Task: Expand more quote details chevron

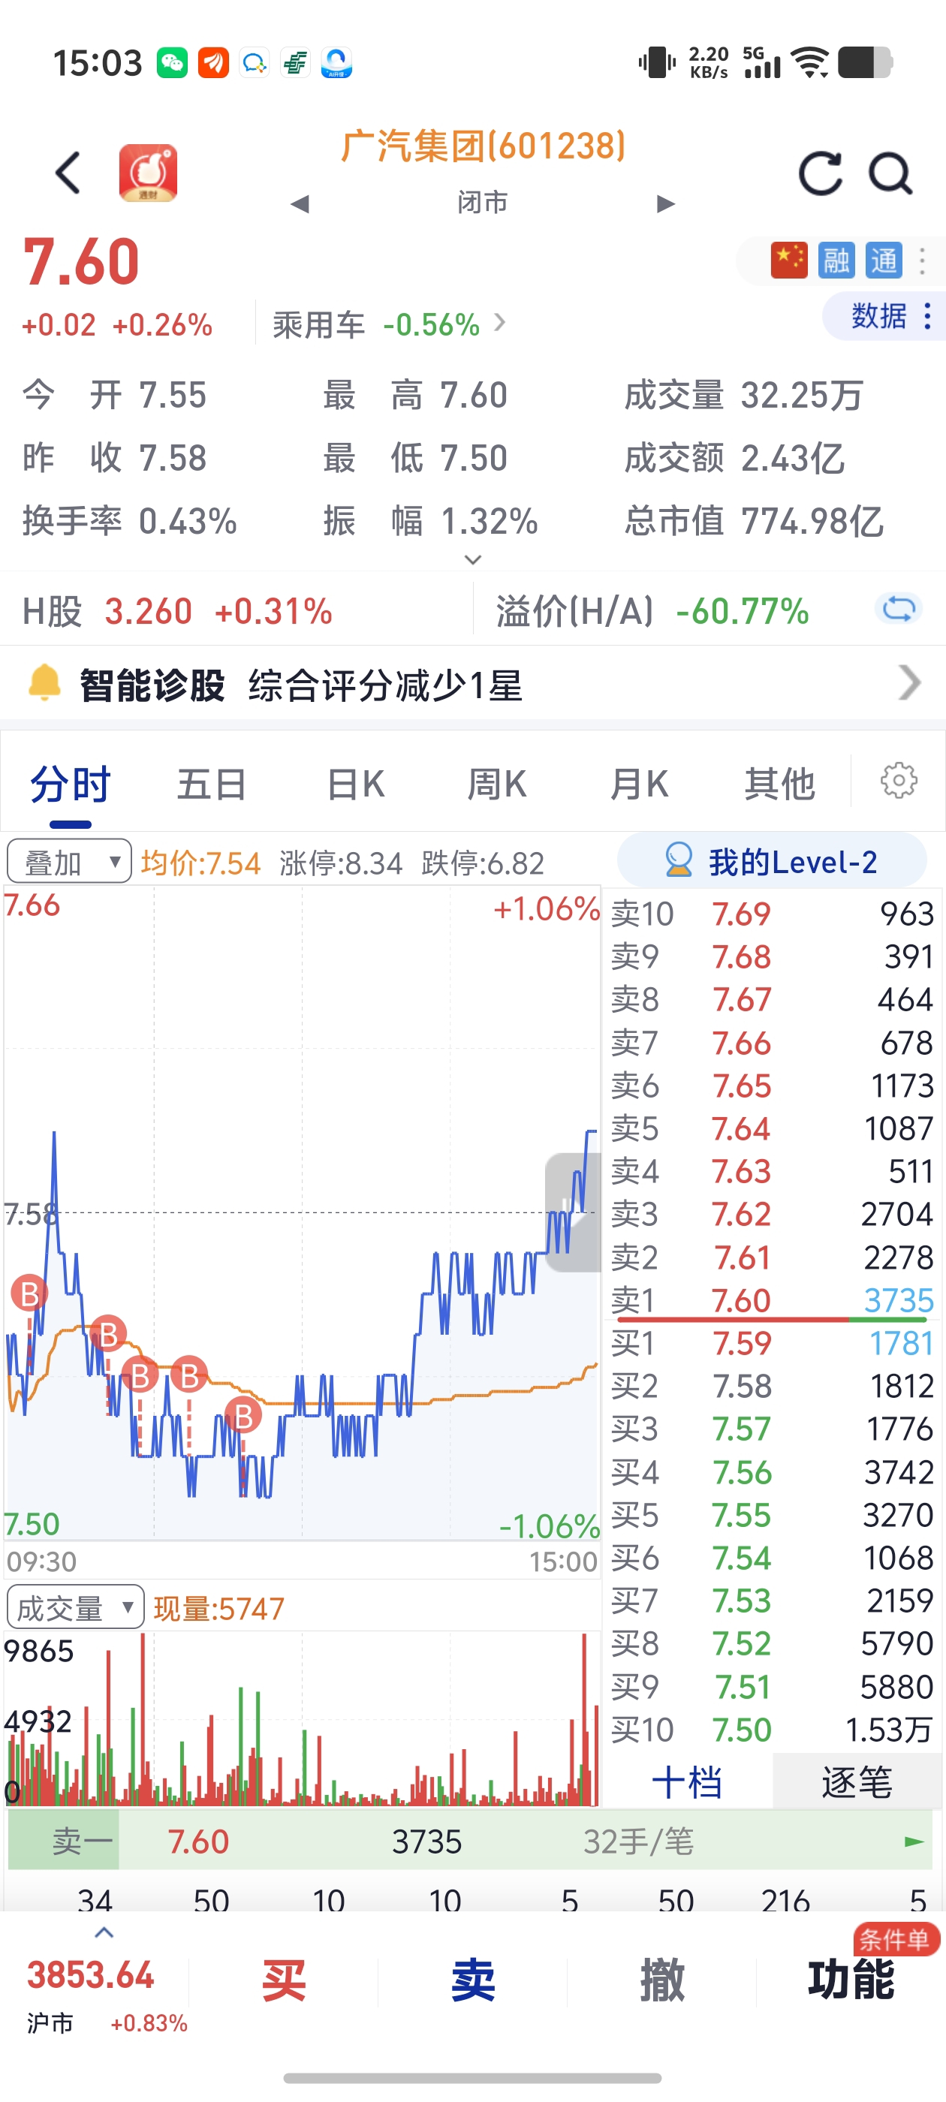Action: (x=472, y=560)
